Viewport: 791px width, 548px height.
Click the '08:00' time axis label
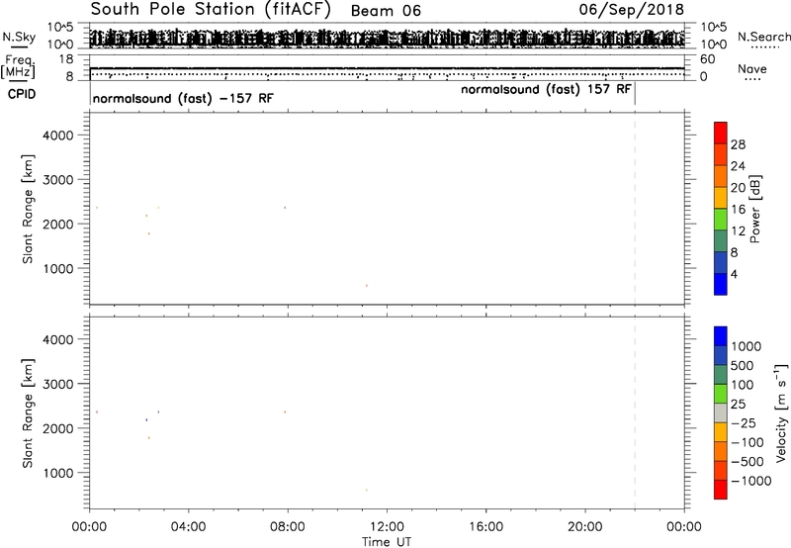click(x=288, y=527)
